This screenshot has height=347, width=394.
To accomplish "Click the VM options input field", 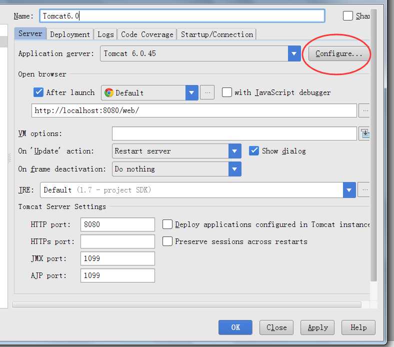I will (234, 133).
